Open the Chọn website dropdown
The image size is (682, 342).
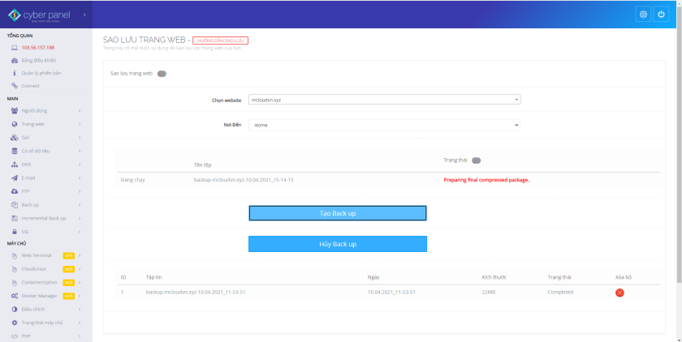point(384,100)
